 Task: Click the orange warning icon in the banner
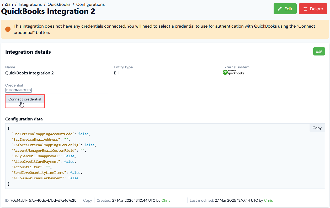click(x=8, y=29)
